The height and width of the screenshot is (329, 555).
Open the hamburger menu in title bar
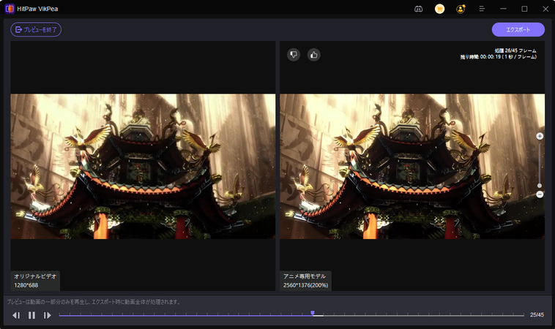coord(482,9)
